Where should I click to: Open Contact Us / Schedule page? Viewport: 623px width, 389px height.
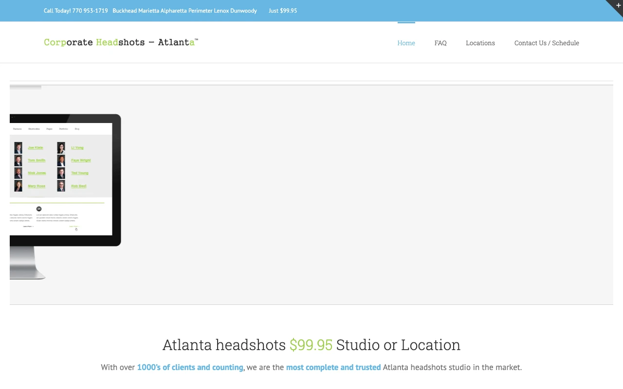tap(546, 43)
